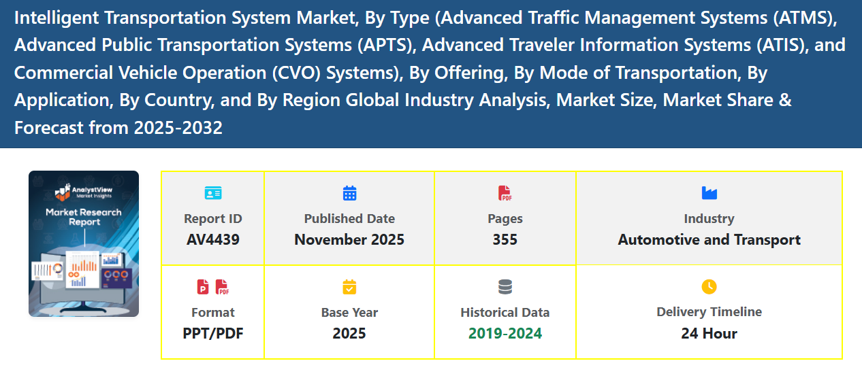Screen dimensions: 862x378
Task: Click the Delivery Timeline clock icon
Action: tap(709, 287)
